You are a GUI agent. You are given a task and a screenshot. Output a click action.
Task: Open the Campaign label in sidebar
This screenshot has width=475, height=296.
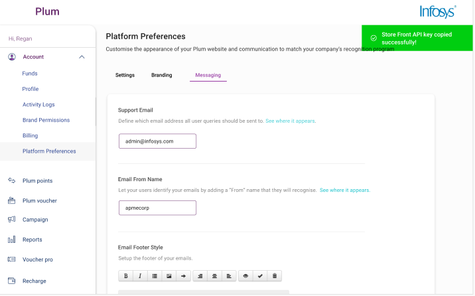(35, 220)
